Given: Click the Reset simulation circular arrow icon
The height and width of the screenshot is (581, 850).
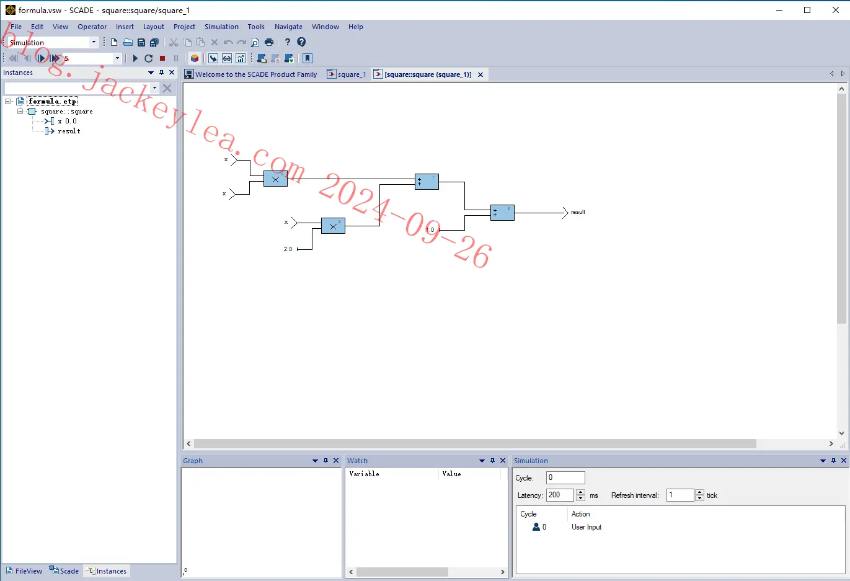Looking at the screenshot, I should coord(149,58).
